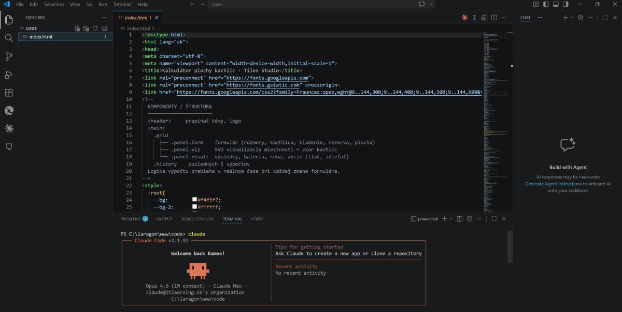This screenshot has height=312, width=622.
Task: Switch to the Problems panel tab
Action: pyautogui.click(x=131, y=219)
